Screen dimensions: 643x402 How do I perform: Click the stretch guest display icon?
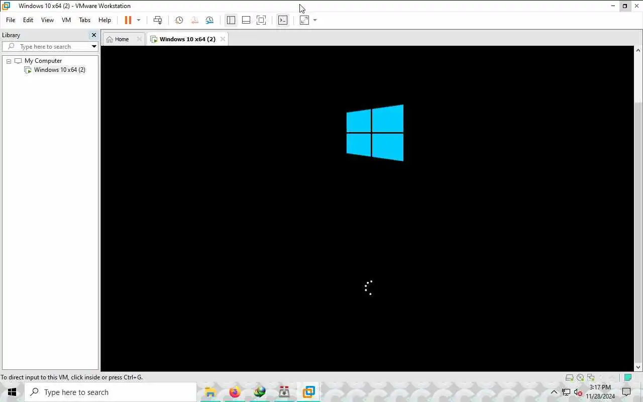pos(304,20)
